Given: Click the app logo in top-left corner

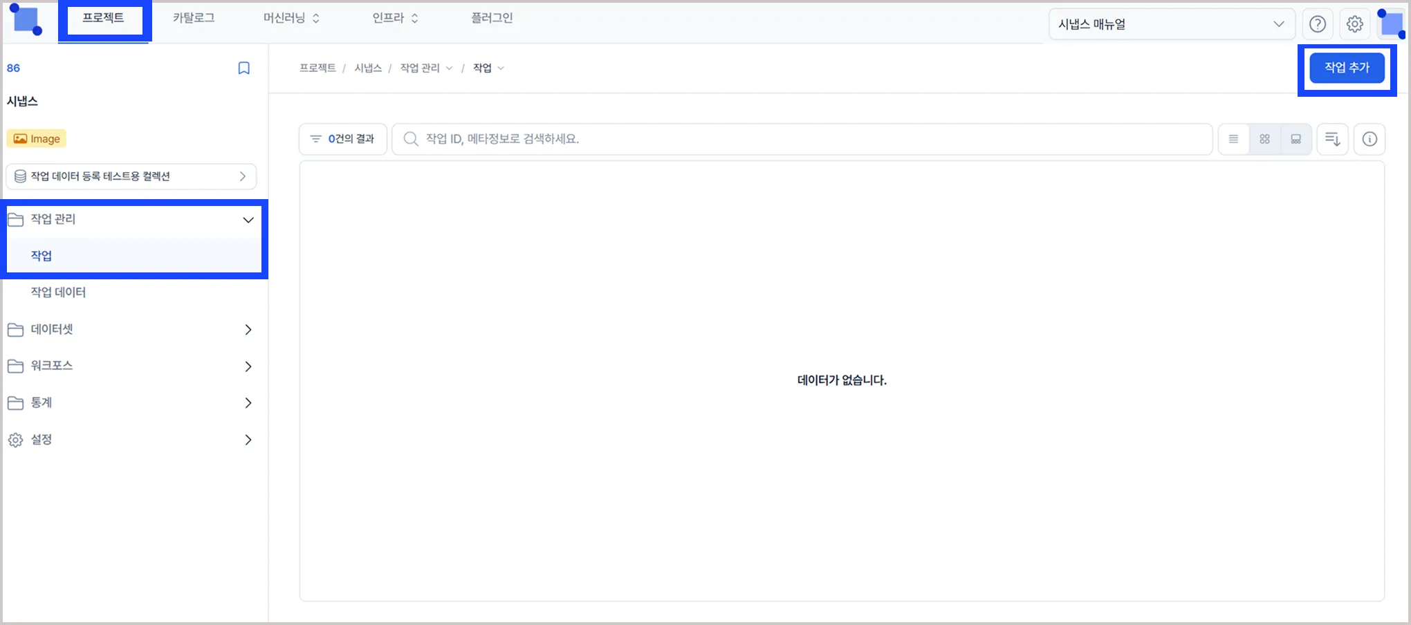Looking at the screenshot, I should point(26,19).
